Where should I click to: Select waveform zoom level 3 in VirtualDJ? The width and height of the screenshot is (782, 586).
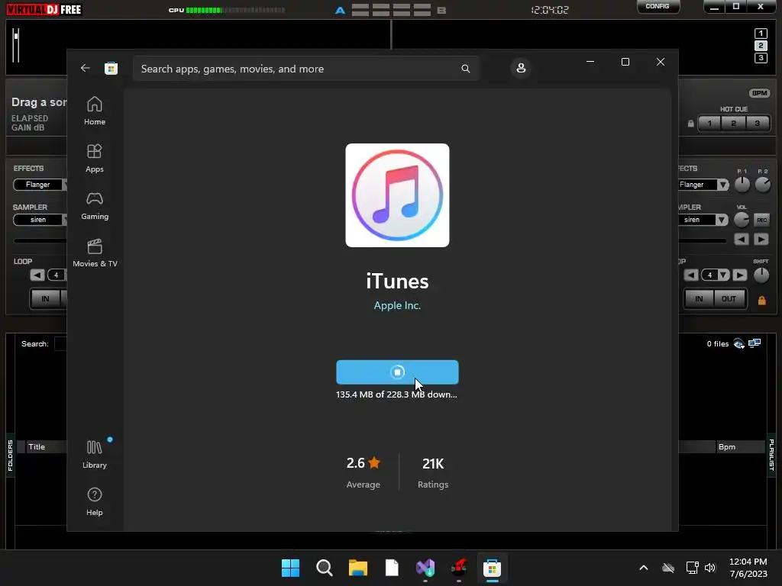point(761,58)
